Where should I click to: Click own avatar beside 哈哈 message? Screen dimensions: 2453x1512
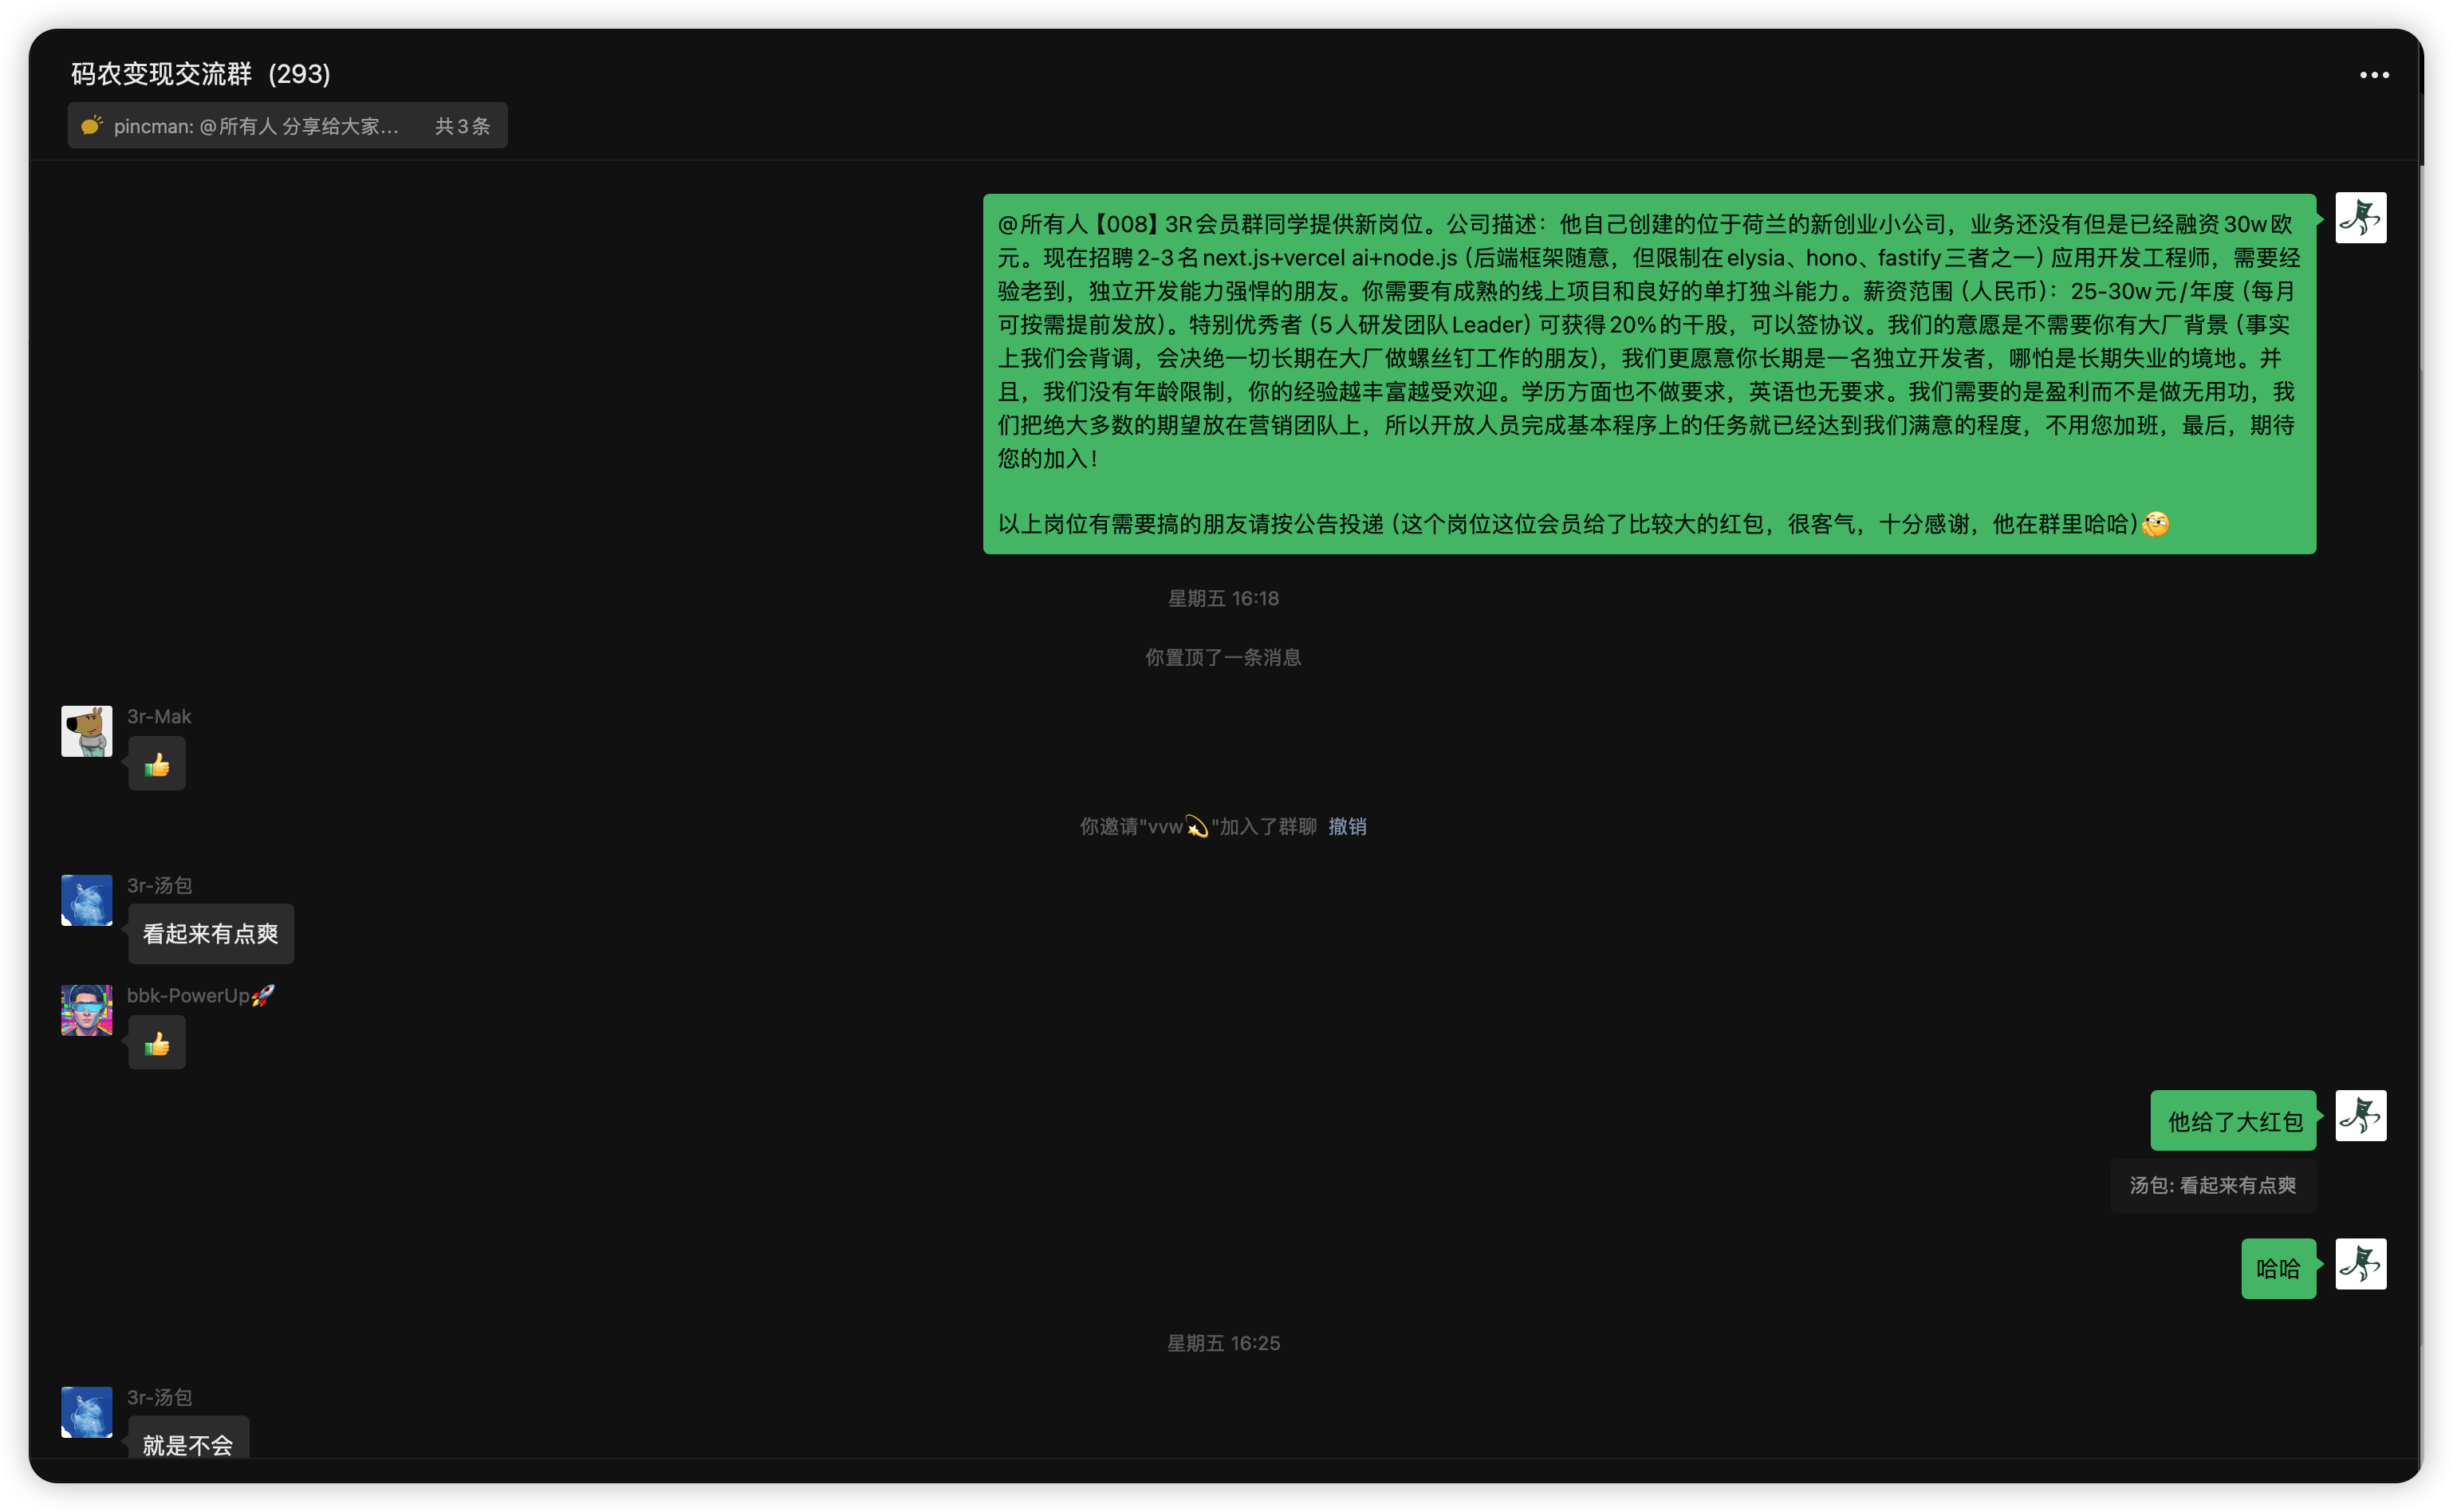pos(2360,1264)
